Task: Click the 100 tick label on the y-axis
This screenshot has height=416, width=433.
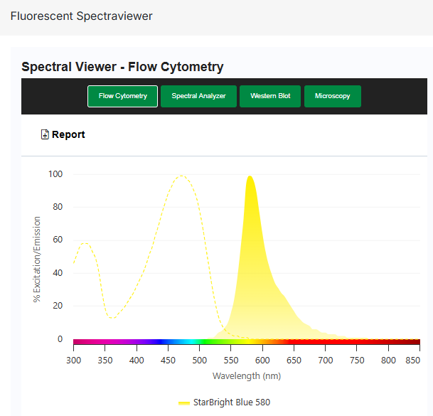Action: click(x=55, y=174)
